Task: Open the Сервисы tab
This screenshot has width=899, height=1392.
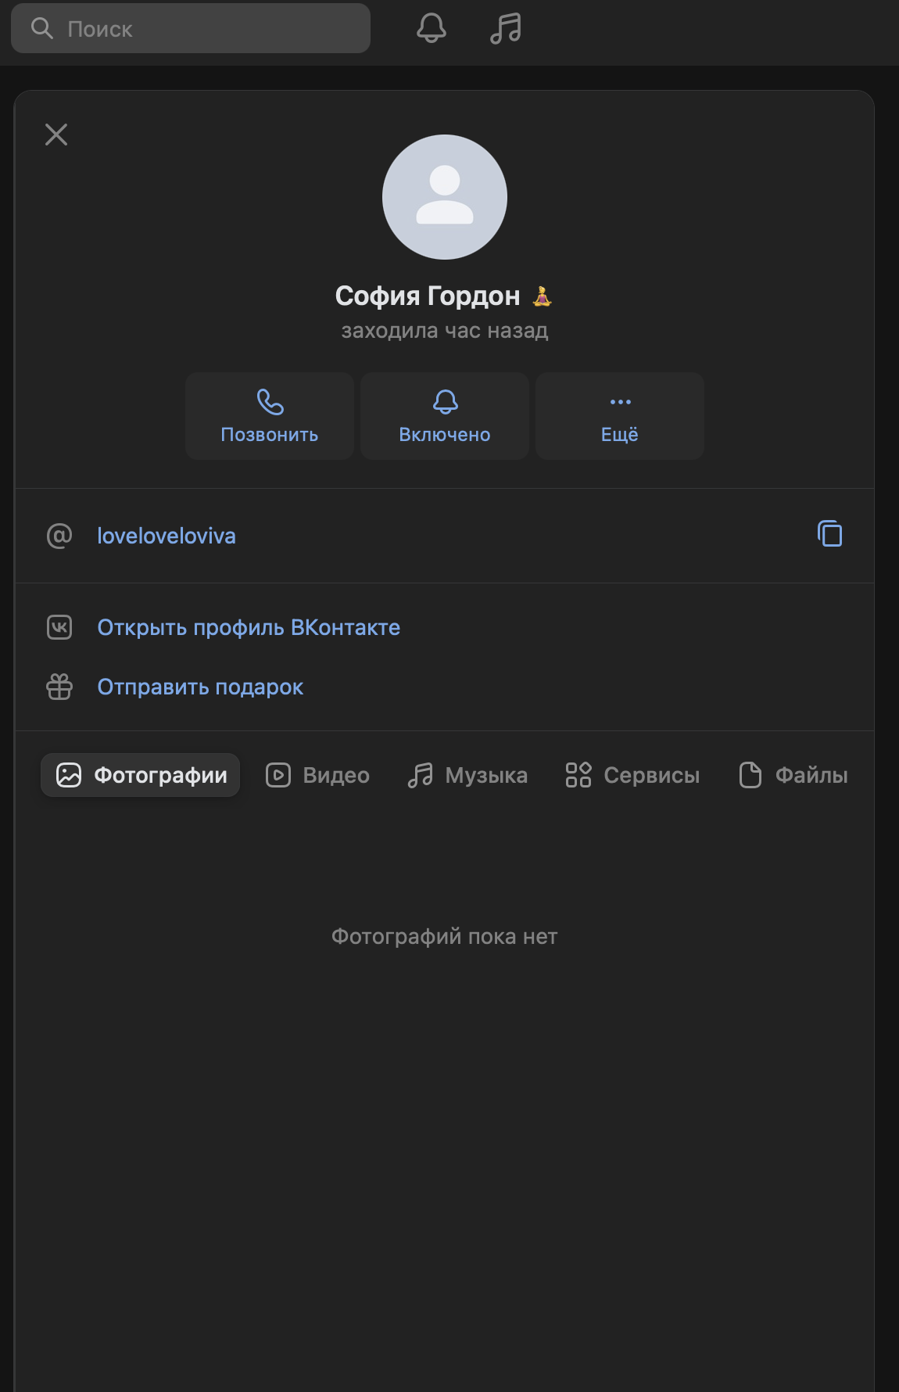Action: point(633,775)
